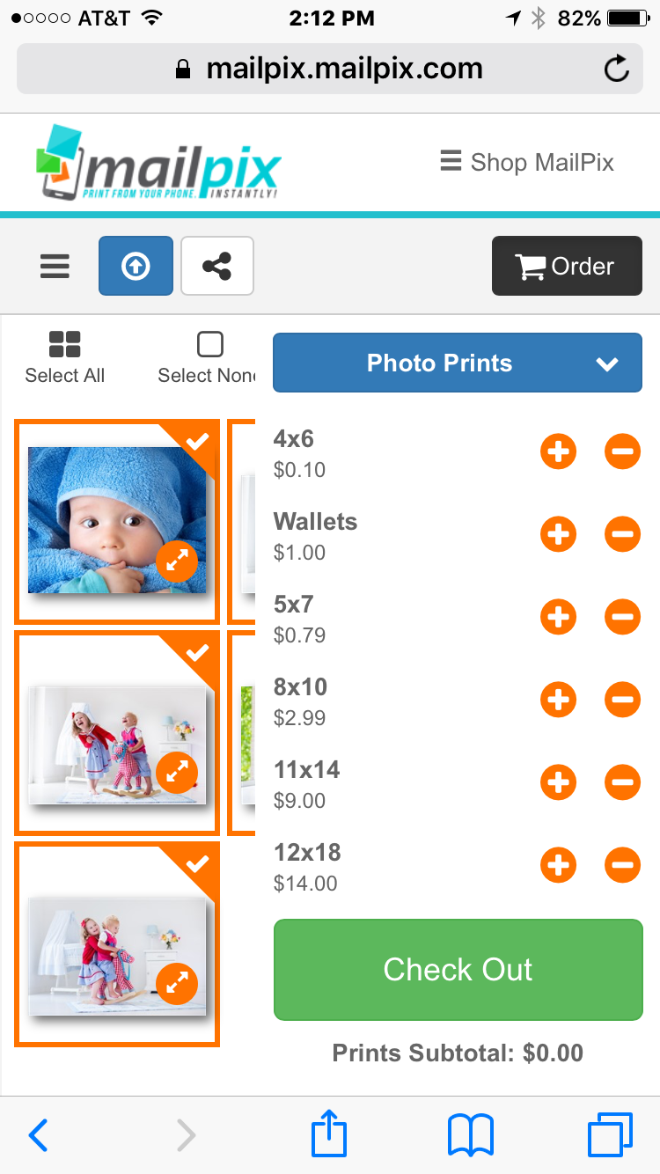The image size is (660, 1174).
Task: Open the Photo Prints dropdown
Action: [458, 363]
